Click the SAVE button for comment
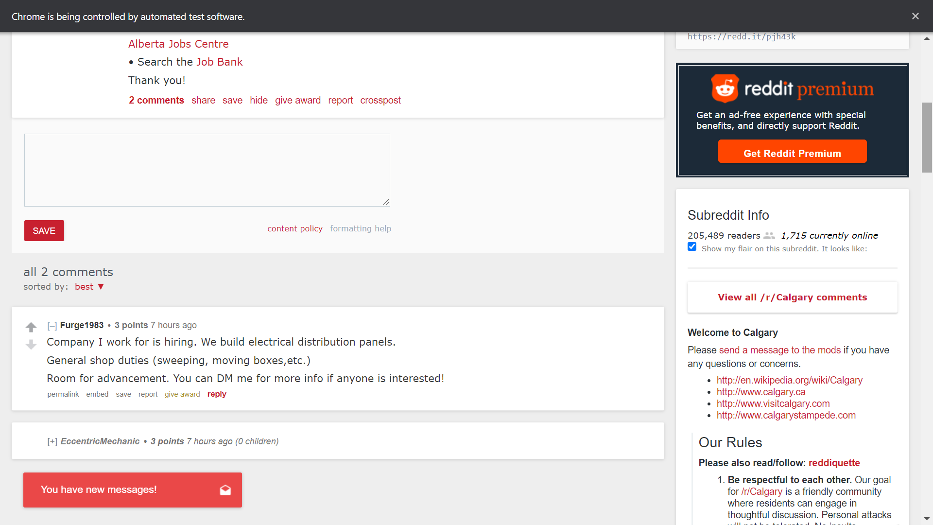Viewport: 933px width, 525px height. point(44,231)
